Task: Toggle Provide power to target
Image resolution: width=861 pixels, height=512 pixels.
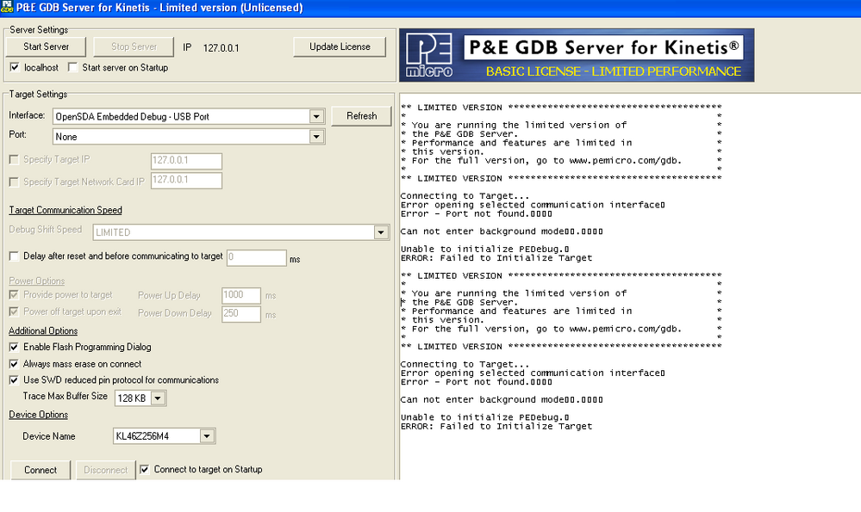Action: pos(15,295)
